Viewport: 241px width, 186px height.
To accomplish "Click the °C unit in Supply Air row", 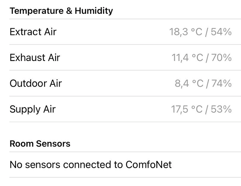I will coord(197,109).
